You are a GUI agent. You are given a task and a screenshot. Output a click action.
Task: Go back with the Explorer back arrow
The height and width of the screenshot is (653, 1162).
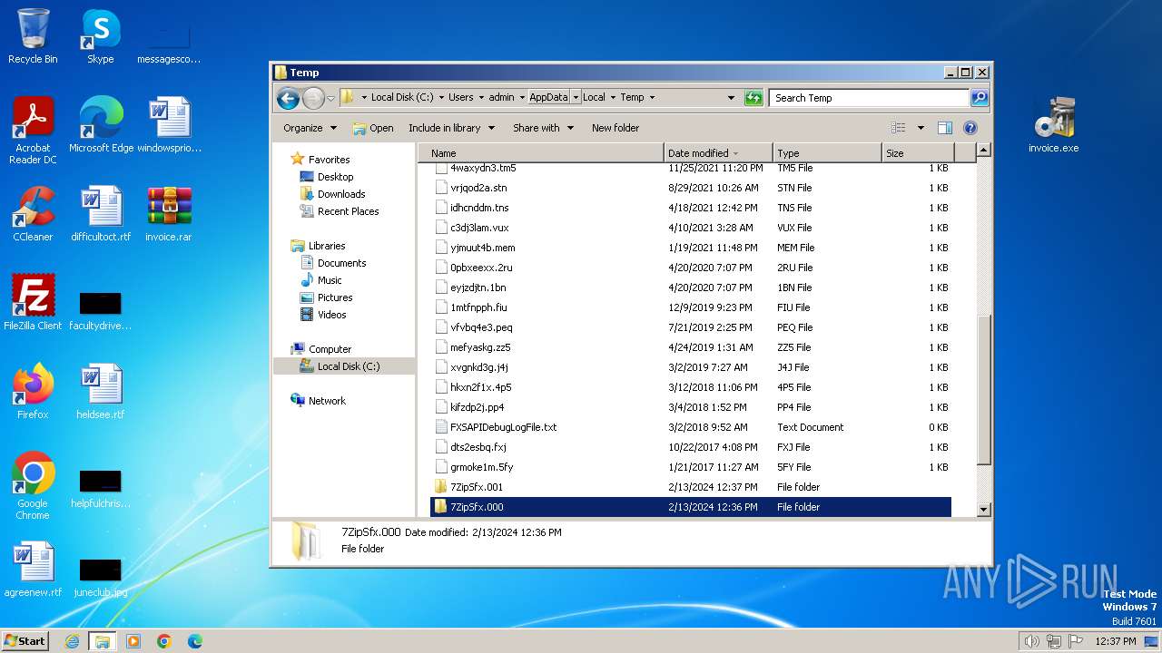288,98
